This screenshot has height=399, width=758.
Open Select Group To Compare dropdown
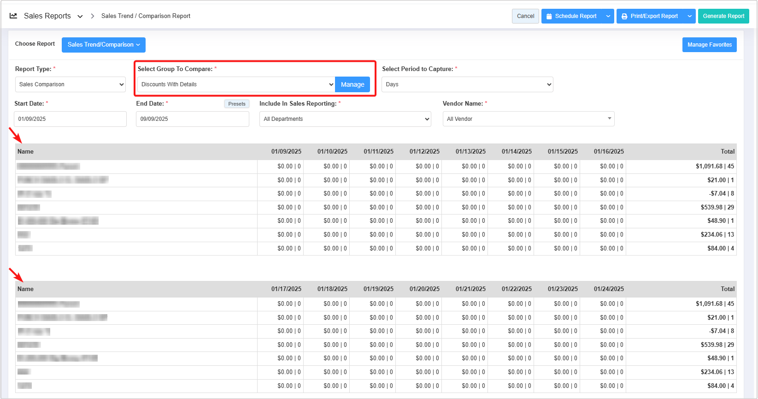[236, 84]
